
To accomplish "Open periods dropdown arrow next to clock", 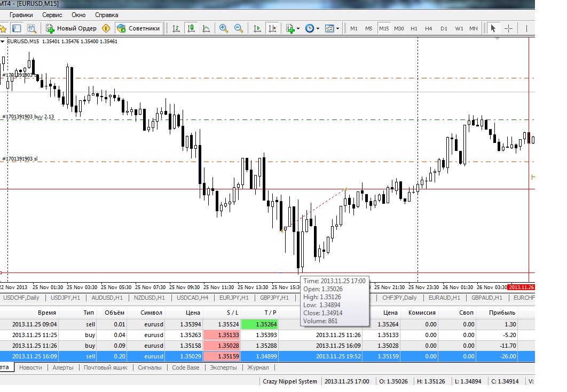I will [x=318, y=29].
